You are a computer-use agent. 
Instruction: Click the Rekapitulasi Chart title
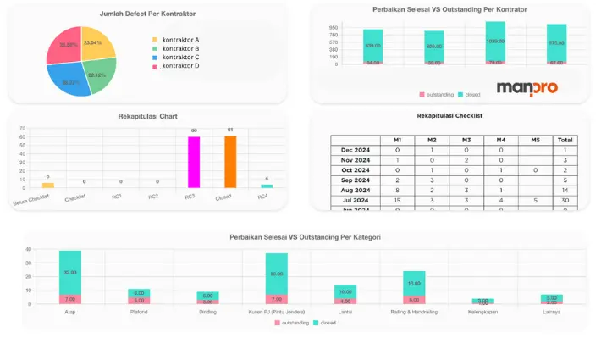coord(147,116)
